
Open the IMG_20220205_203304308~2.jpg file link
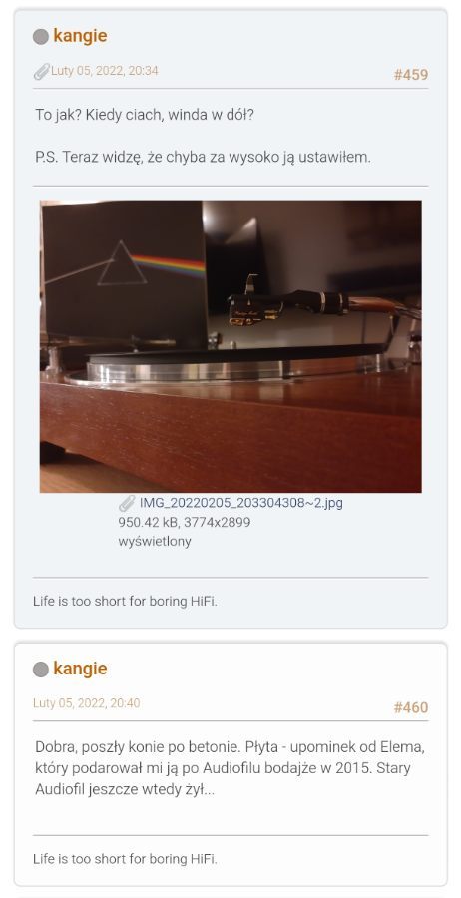click(x=241, y=503)
